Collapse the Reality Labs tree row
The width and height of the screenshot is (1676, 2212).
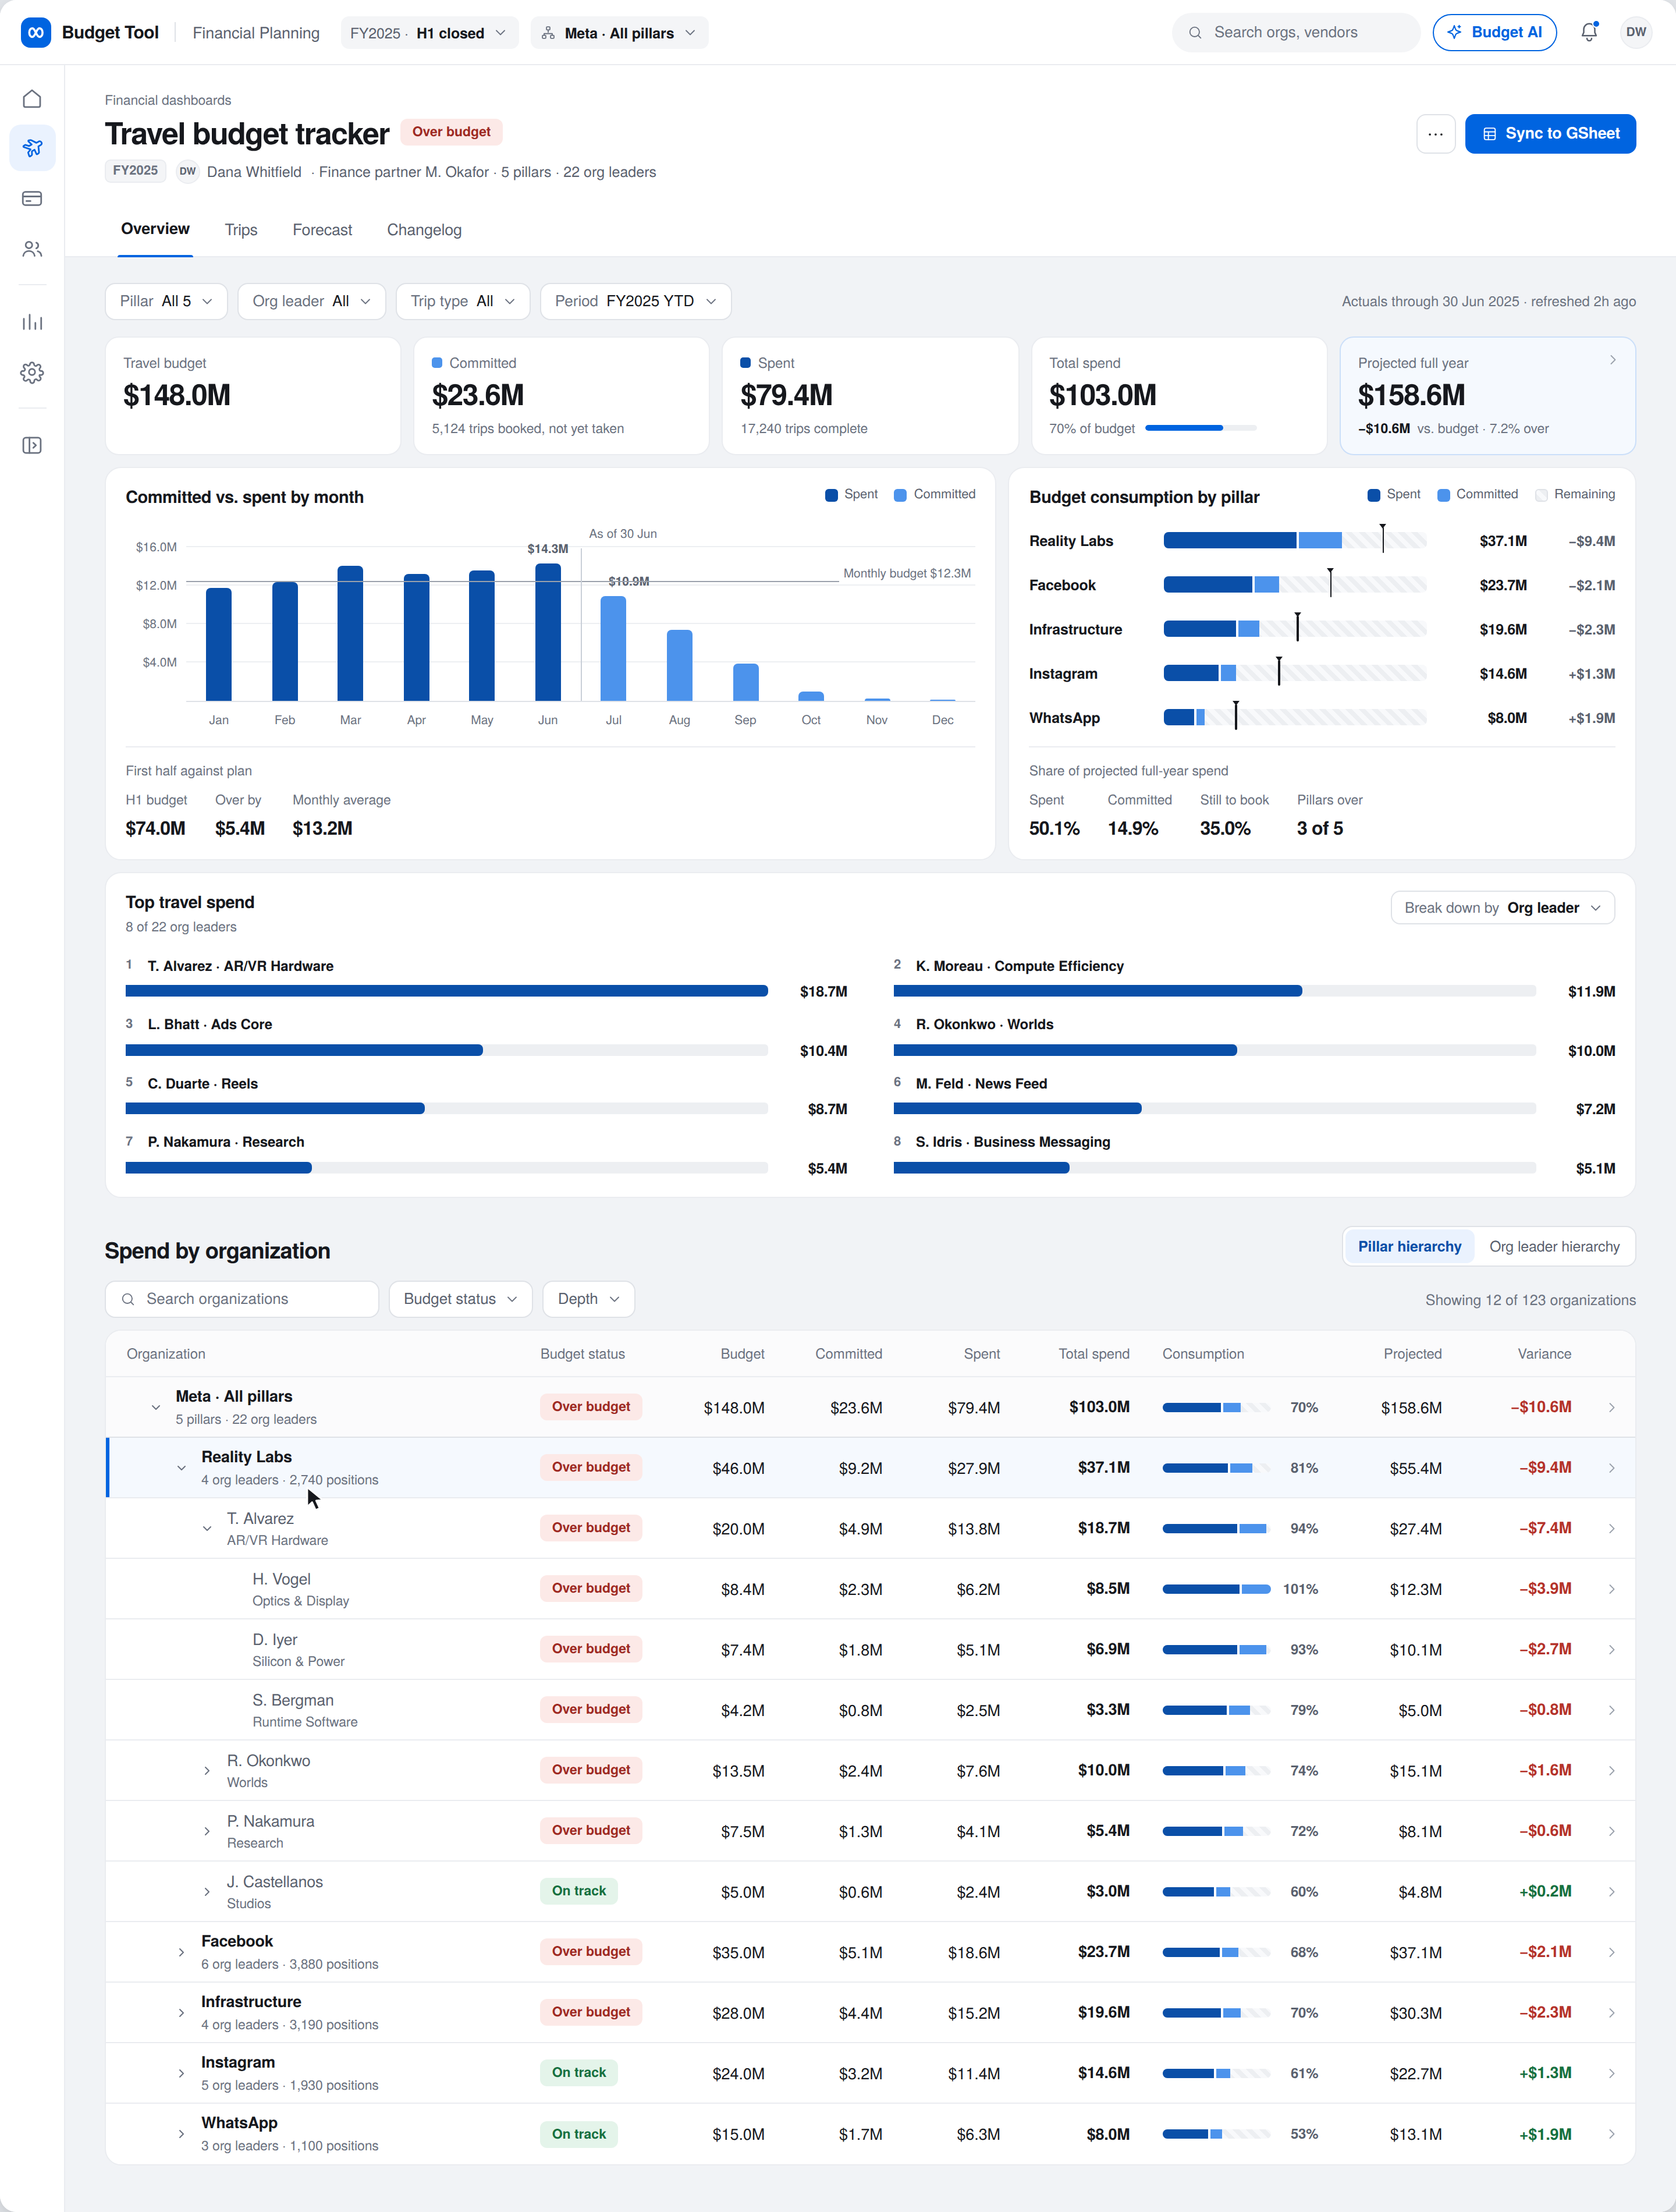coord(181,1468)
